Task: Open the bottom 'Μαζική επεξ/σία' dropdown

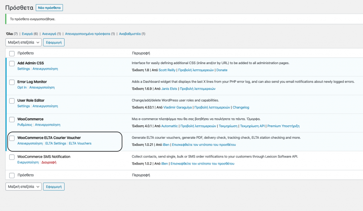Action: tap(23, 187)
